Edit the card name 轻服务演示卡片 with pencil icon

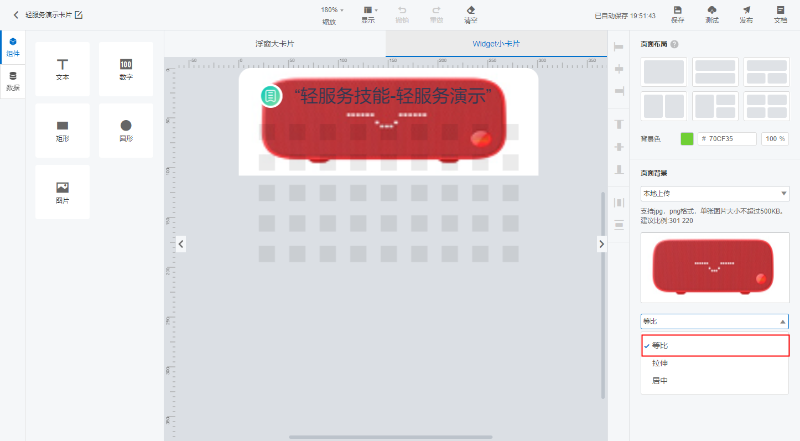(x=79, y=15)
